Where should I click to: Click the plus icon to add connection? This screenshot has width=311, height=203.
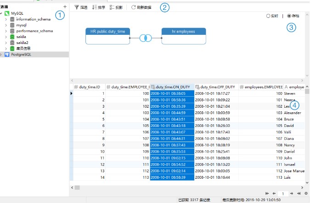pos(65,7)
